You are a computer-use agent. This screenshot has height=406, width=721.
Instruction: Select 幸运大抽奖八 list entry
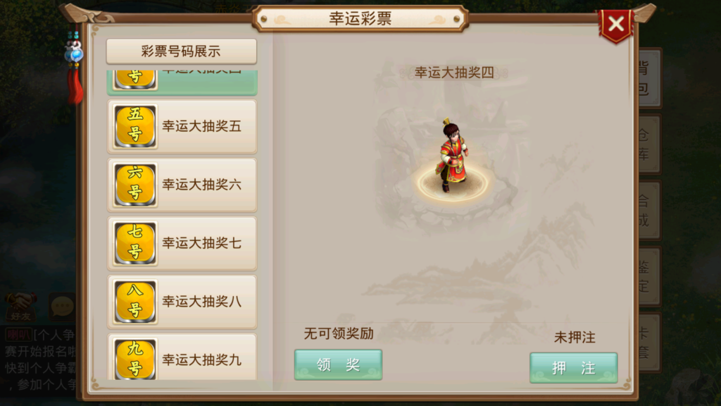(x=182, y=302)
